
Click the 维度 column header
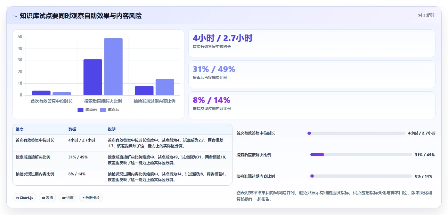[x=20, y=129]
